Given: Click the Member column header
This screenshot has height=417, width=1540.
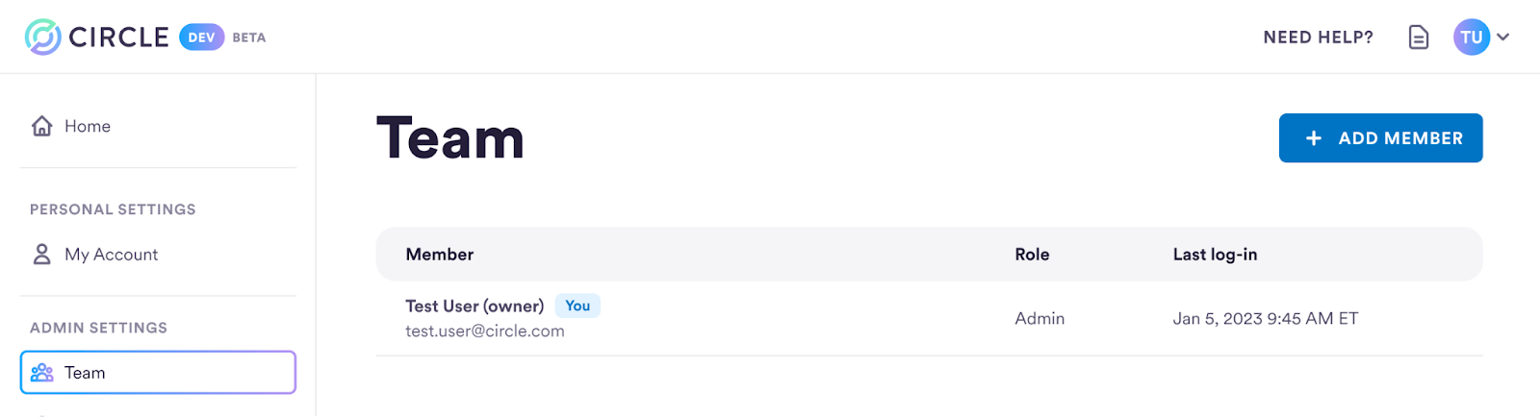Looking at the screenshot, I should point(439,255).
